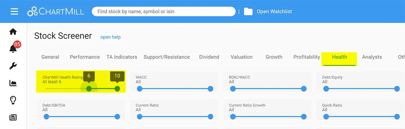Open the wrench tools icon in sidebar
This screenshot has height=129, width=405.
coord(13,66)
